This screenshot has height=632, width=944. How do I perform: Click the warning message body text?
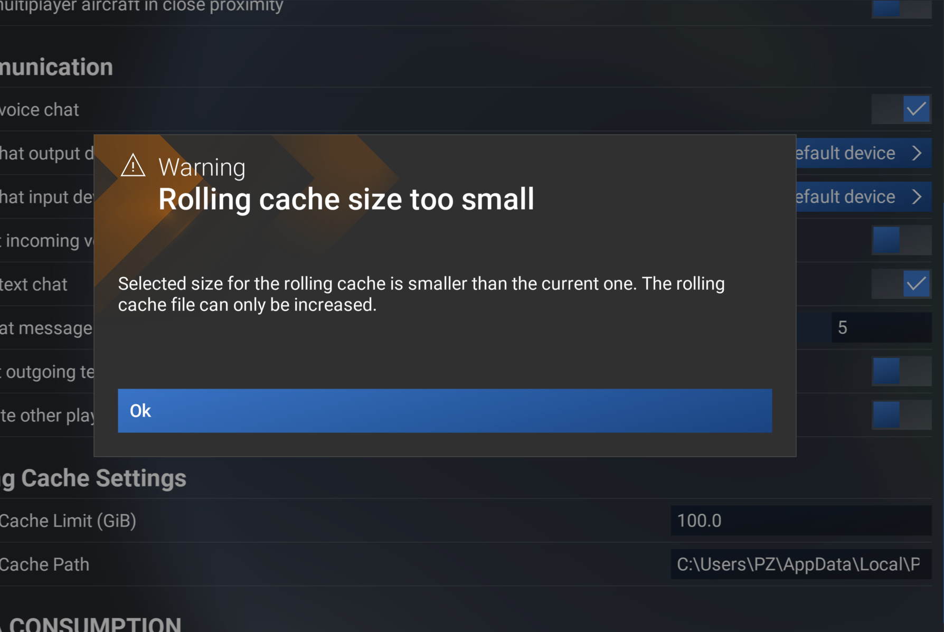pyautogui.click(x=421, y=294)
